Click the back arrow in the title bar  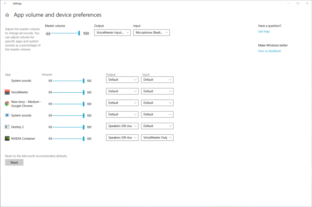click(5, 3)
